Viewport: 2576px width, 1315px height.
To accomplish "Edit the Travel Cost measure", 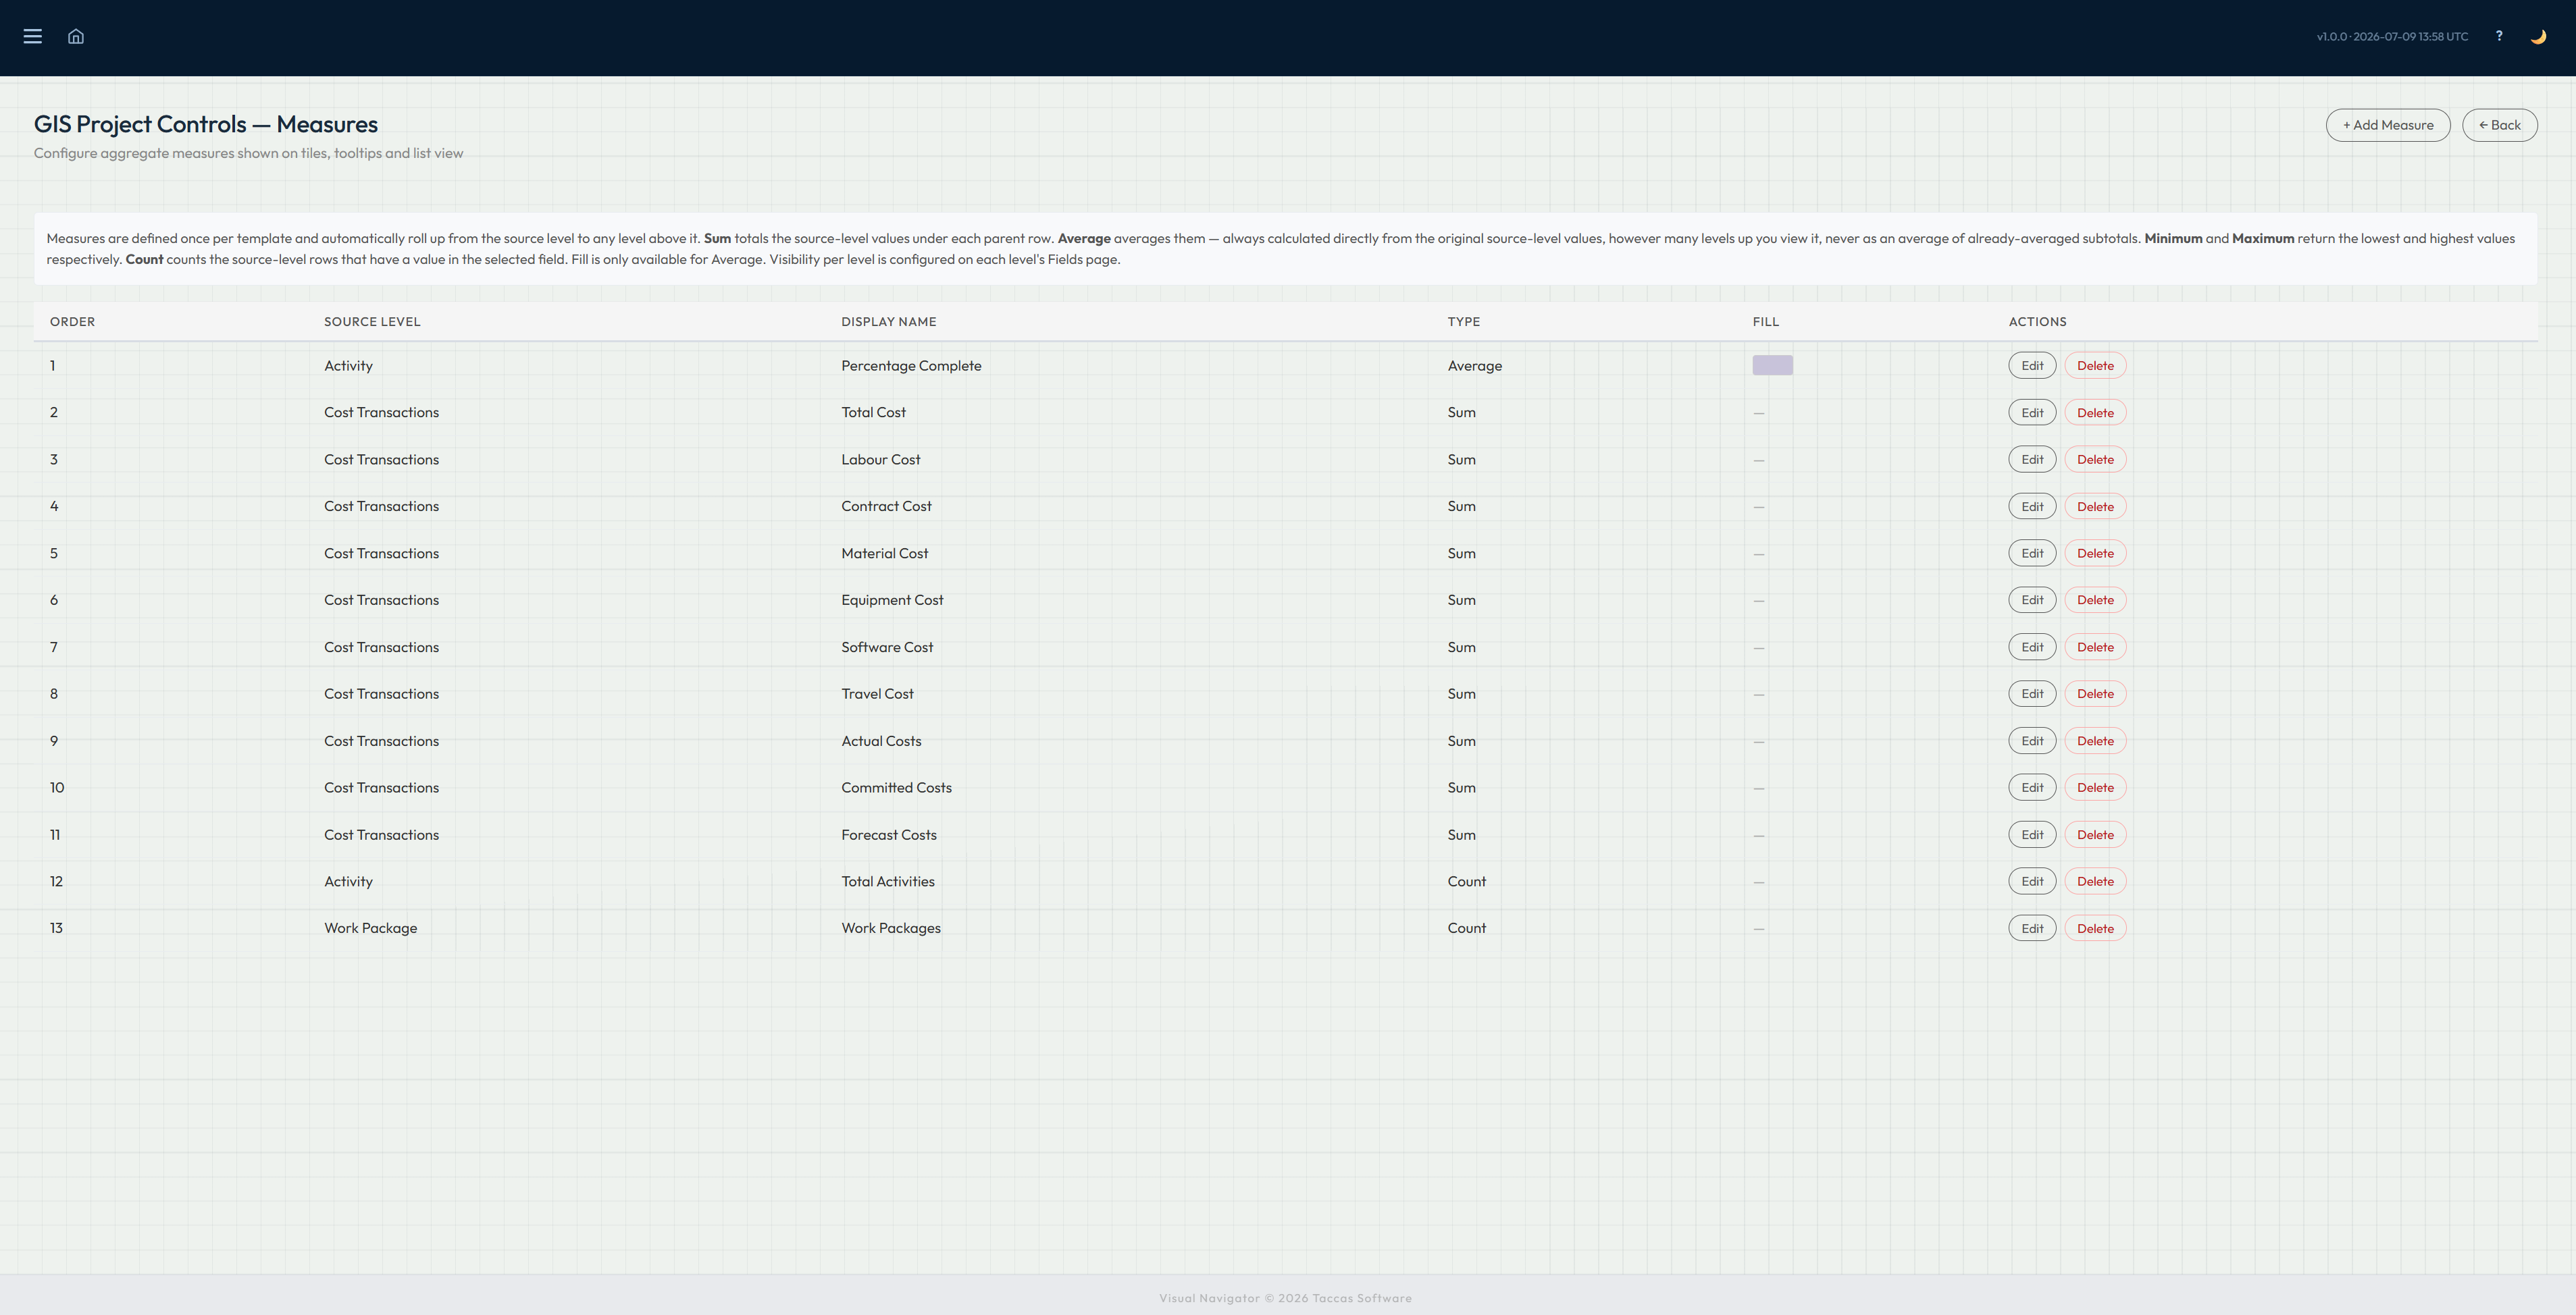I will click(x=2032, y=695).
